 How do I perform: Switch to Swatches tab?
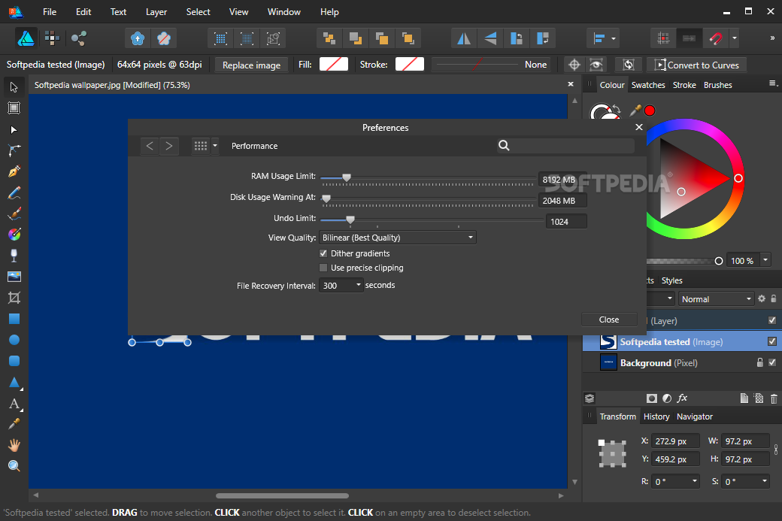coord(648,85)
